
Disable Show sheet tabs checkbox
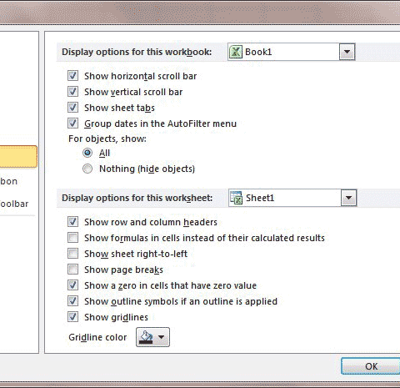coord(72,108)
